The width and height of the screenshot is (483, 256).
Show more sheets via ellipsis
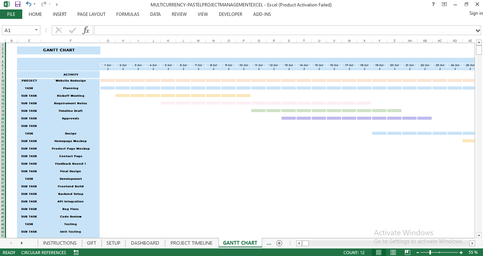click(269, 243)
